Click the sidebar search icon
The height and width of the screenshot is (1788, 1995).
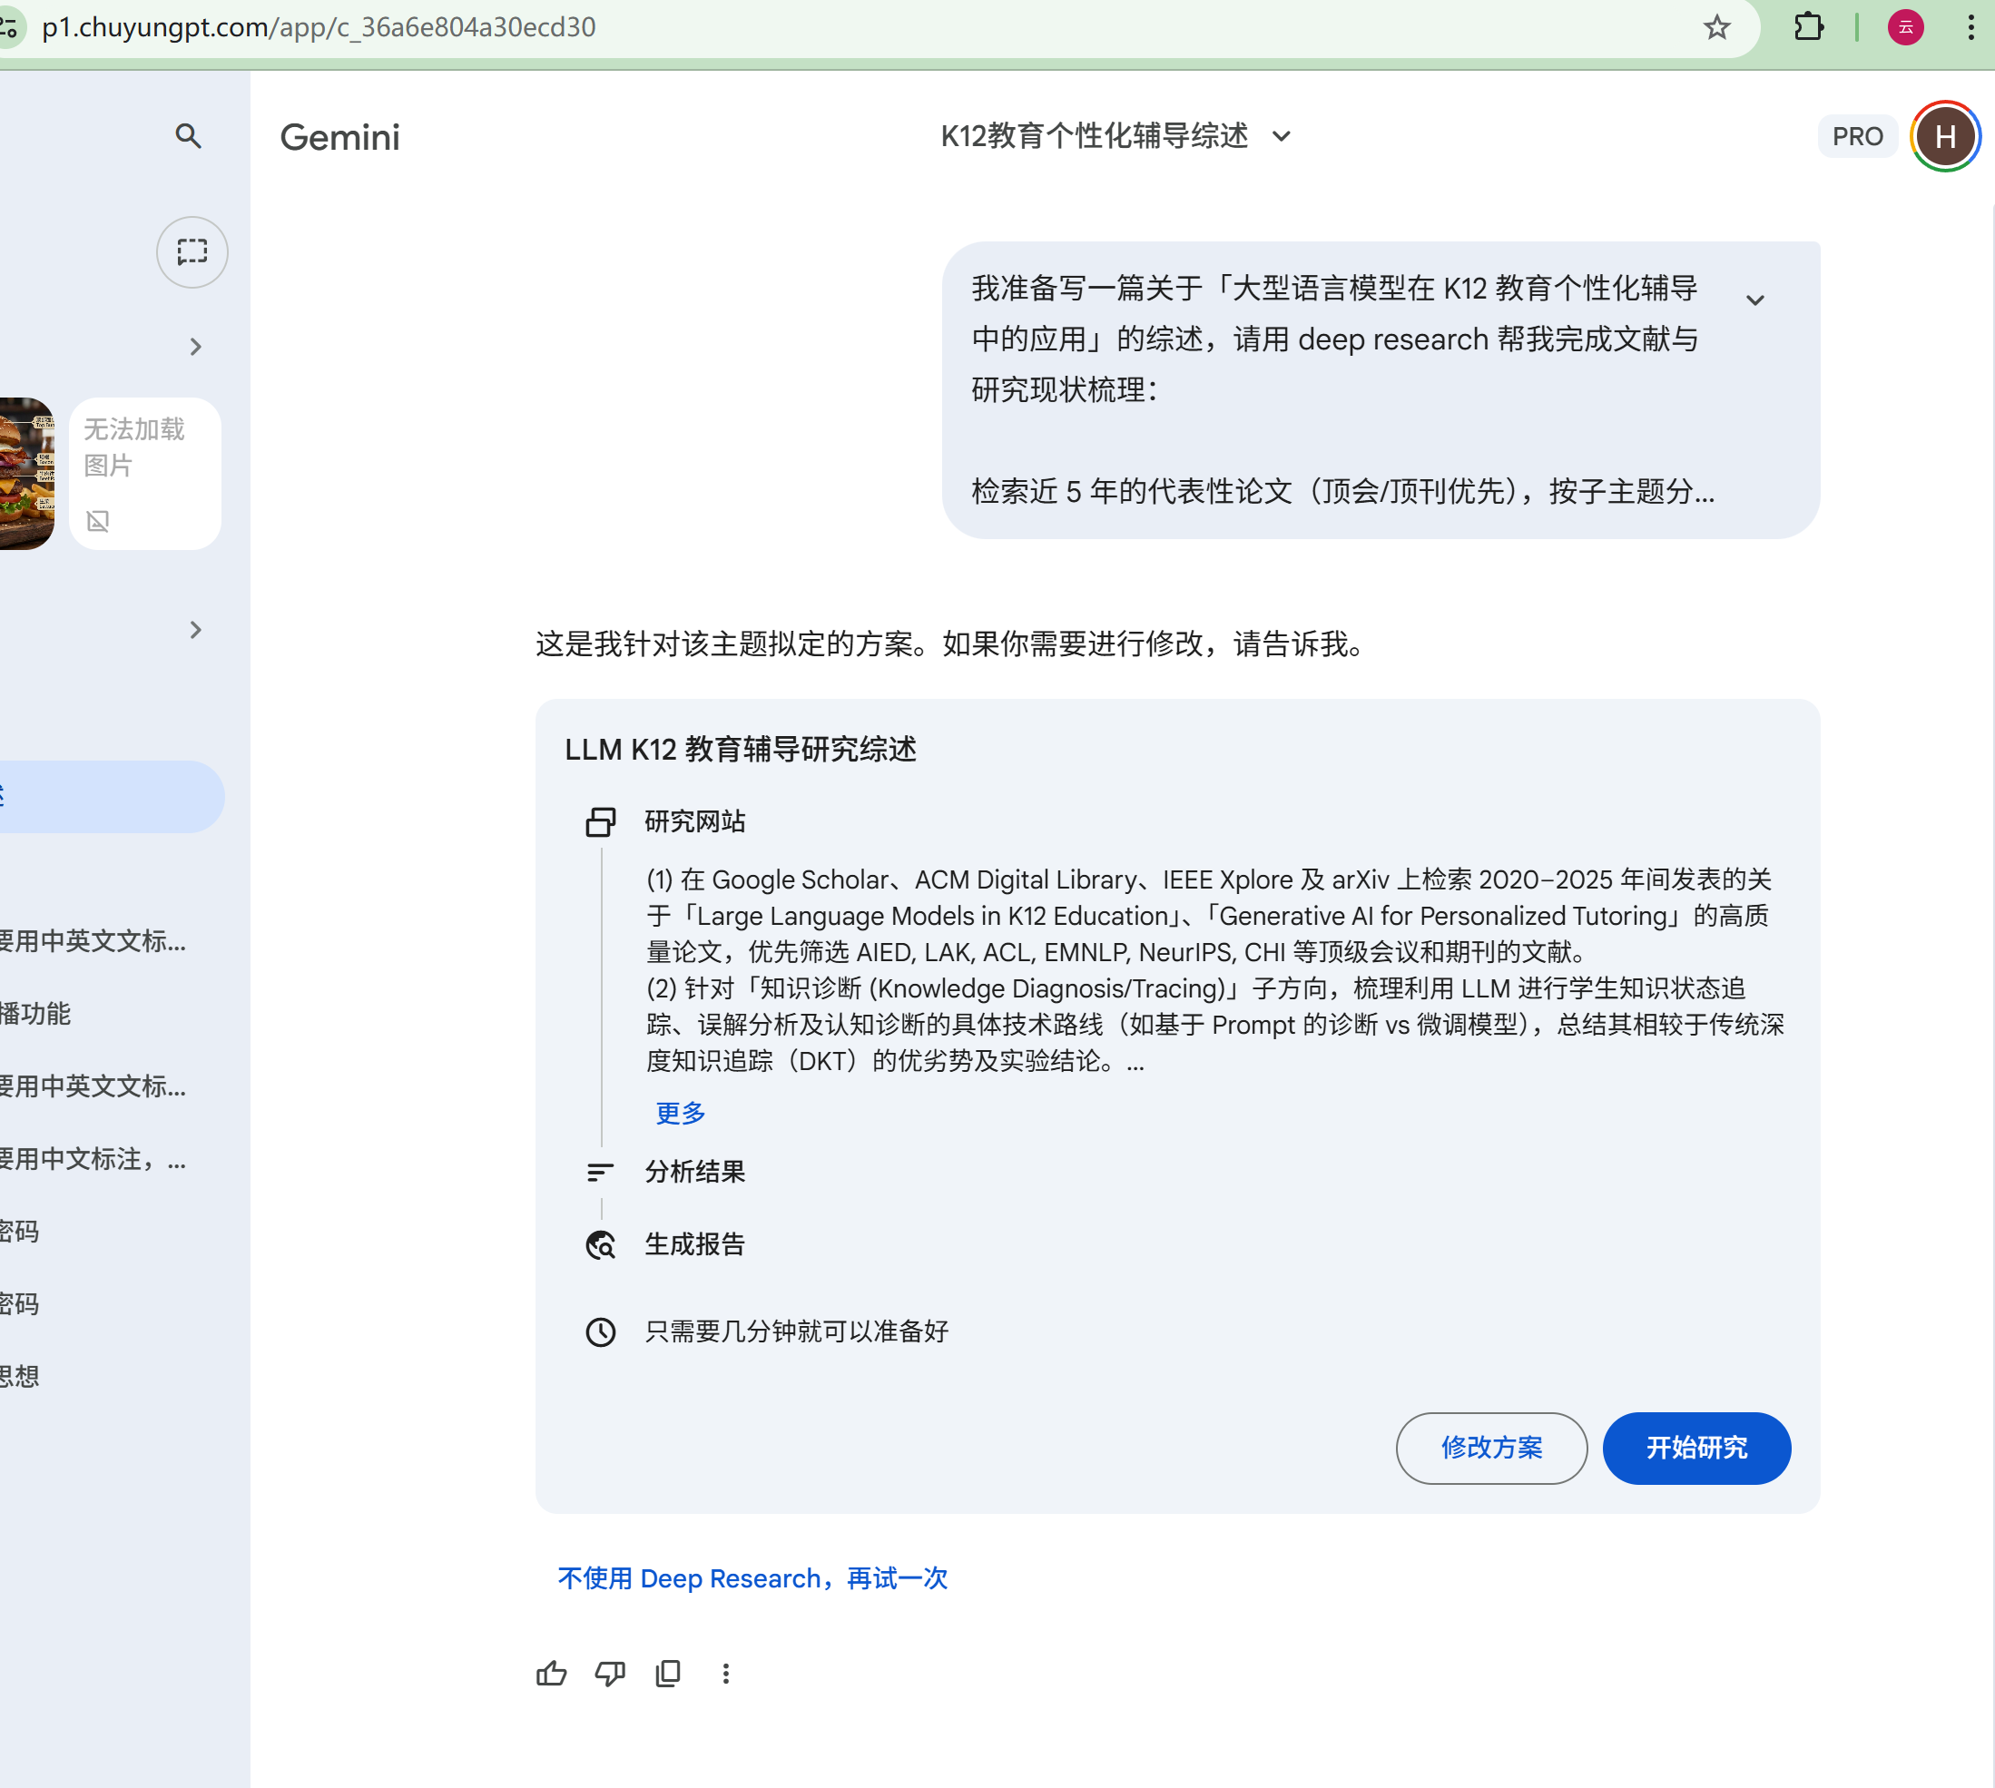coord(188,135)
